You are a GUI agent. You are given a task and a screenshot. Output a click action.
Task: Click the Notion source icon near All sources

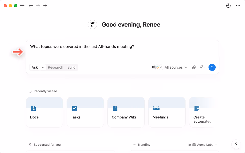tap(154, 67)
